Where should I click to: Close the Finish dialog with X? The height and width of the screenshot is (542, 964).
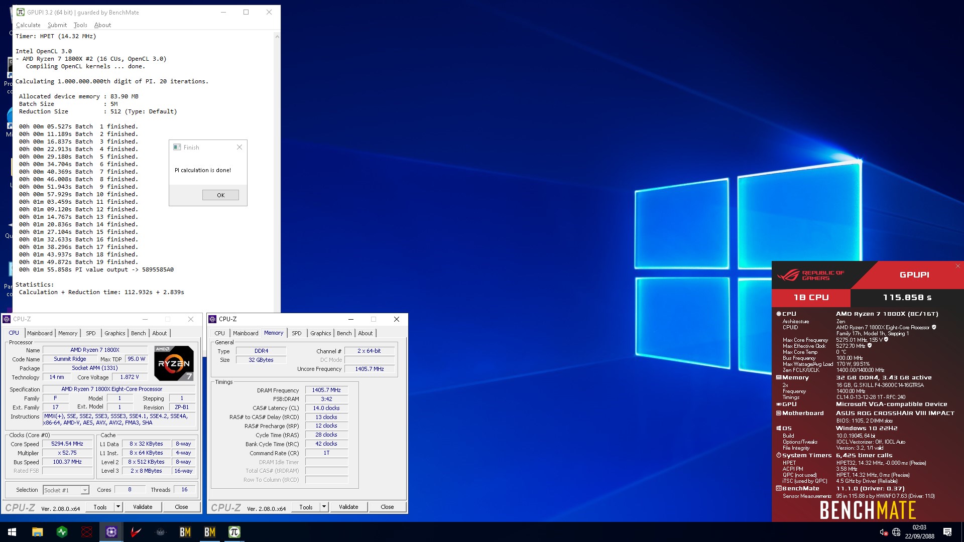(239, 147)
